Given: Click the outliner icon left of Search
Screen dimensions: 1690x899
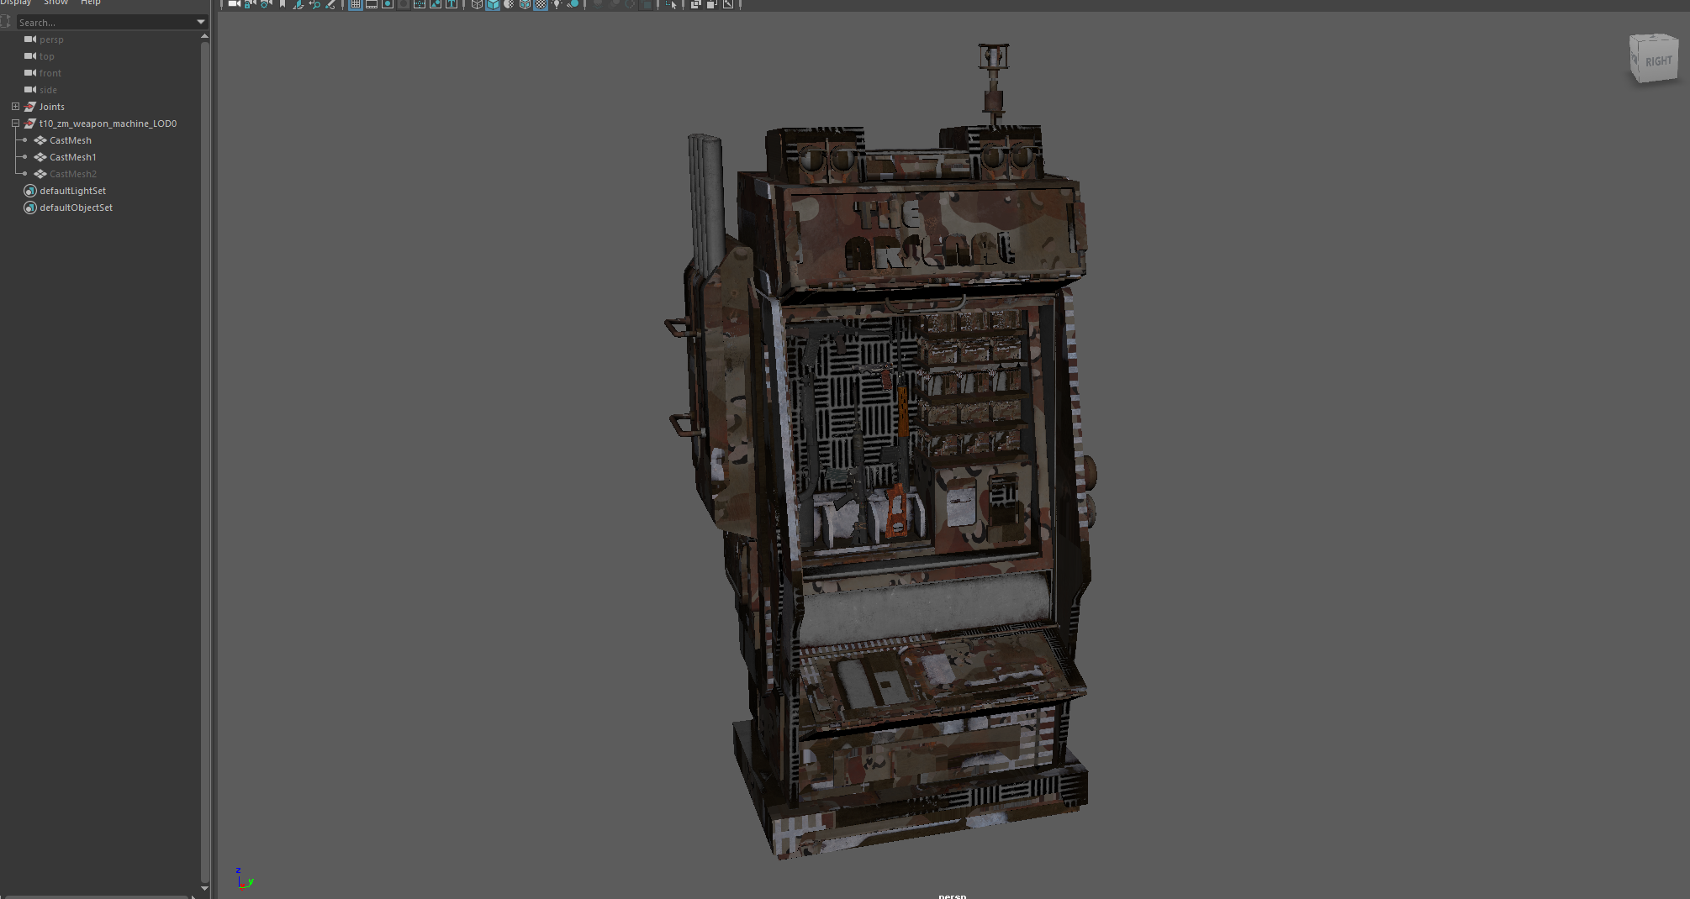Looking at the screenshot, I should click(6, 22).
